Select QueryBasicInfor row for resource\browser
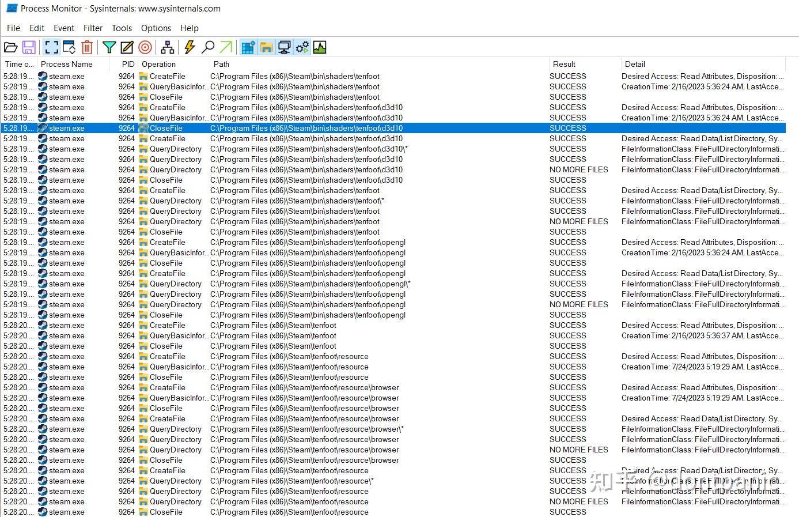Viewport: 799px width, 517px height. click(x=393, y=398)
